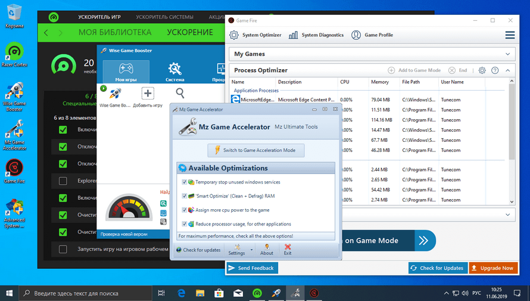The height and width of the screenshot is (301, 530).
Task: Open System Optimizer in Game Fire
Action: [255, 35]
